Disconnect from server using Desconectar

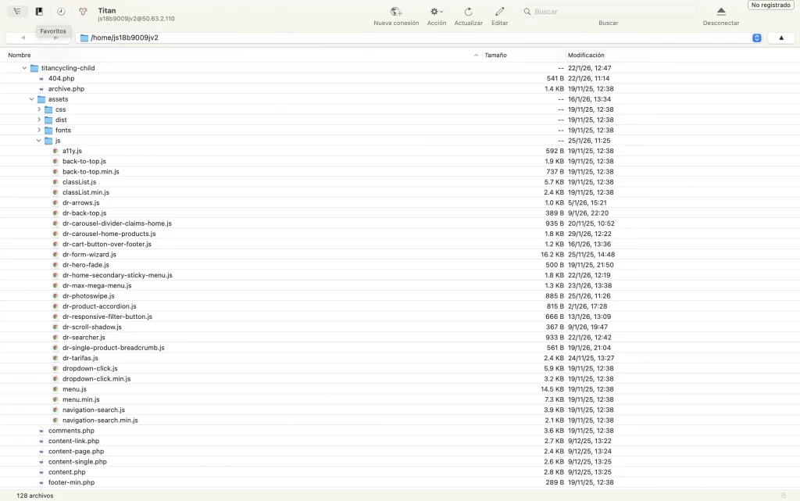point(720,13)
